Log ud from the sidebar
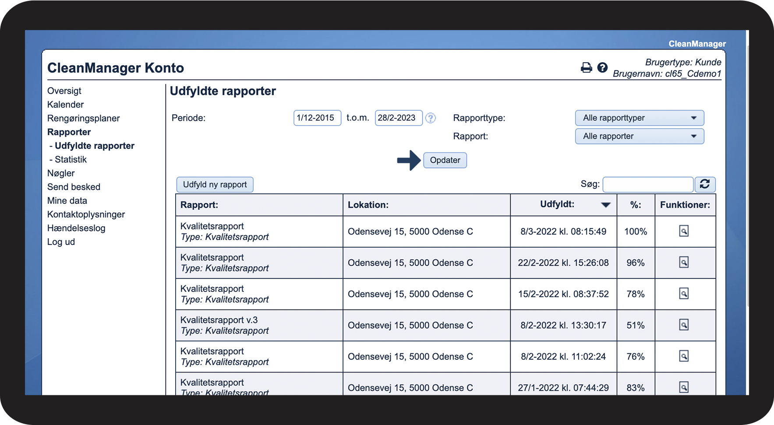The image size is (774, 425). click(x=61, y=242)
